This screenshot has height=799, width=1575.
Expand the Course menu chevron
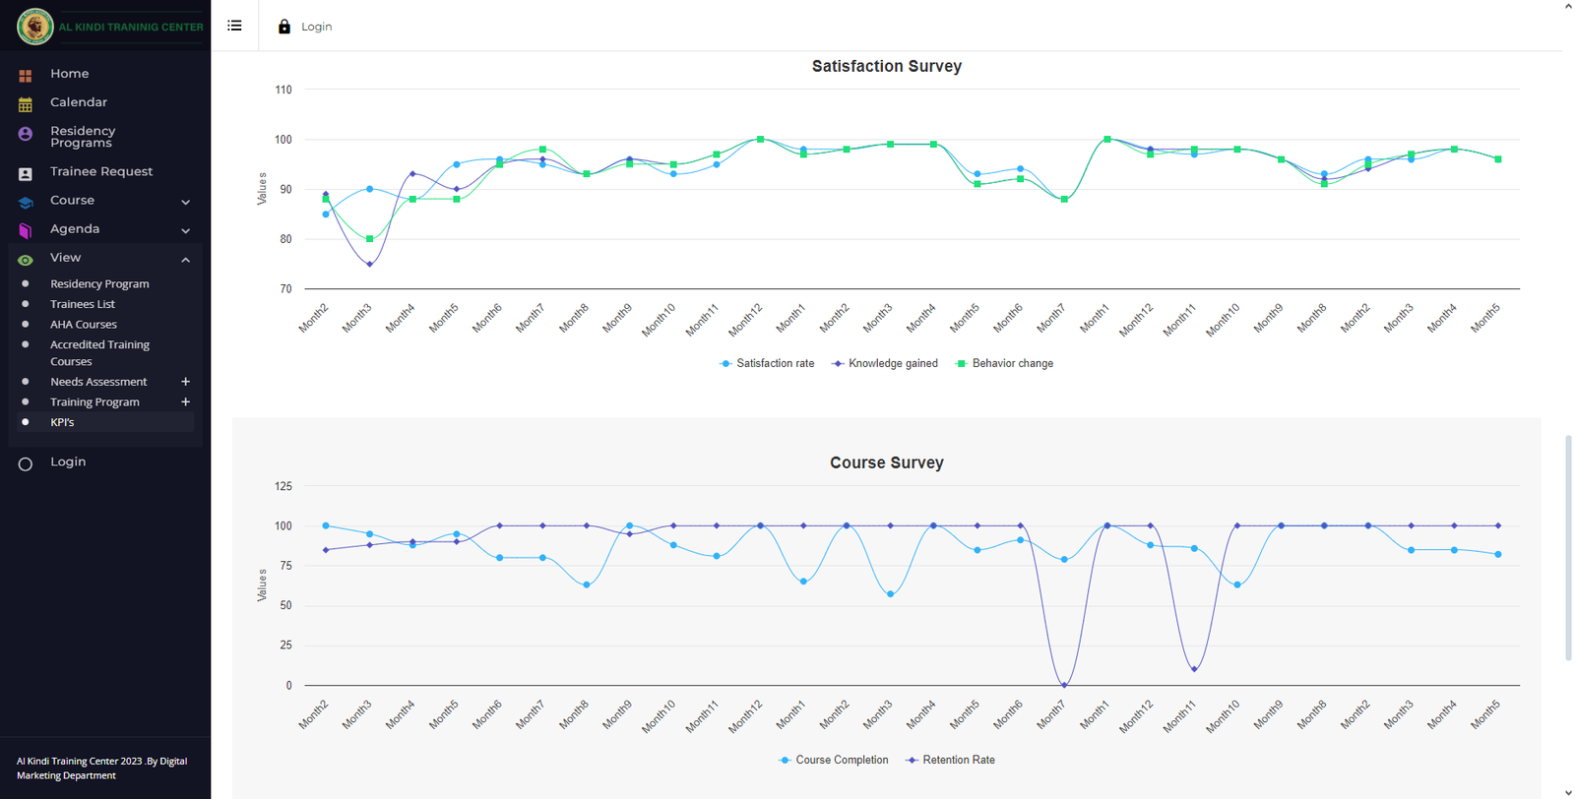[185, 202]
